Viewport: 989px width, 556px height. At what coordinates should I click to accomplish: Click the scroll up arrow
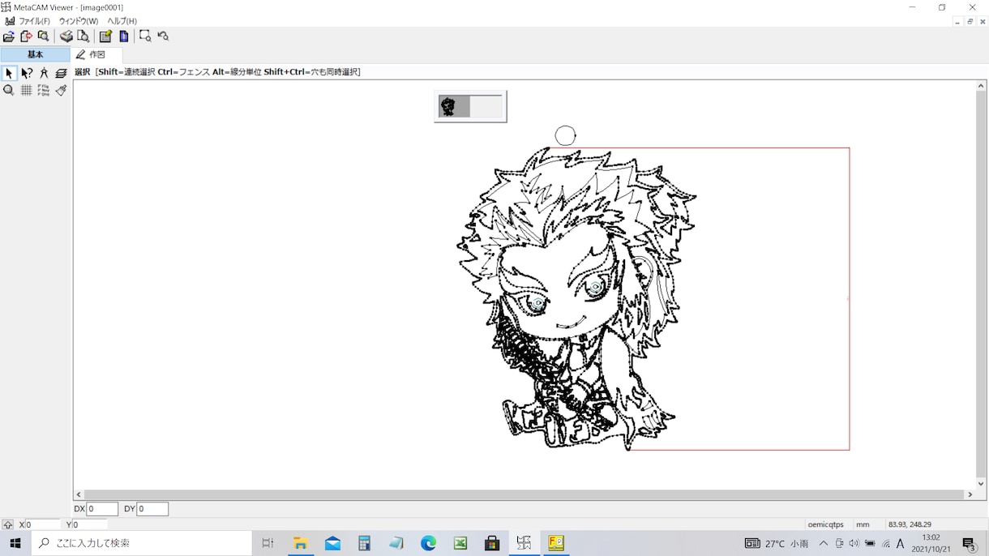981,85
